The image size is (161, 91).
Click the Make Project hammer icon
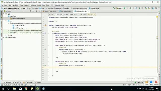114,8
